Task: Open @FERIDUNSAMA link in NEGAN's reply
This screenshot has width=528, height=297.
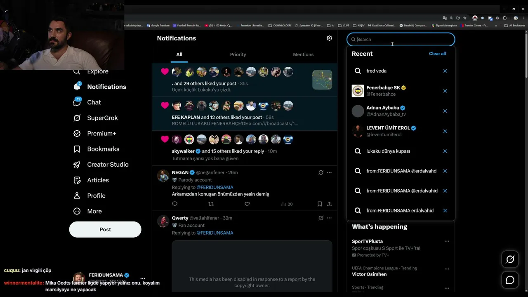Action: click(215, 187)
